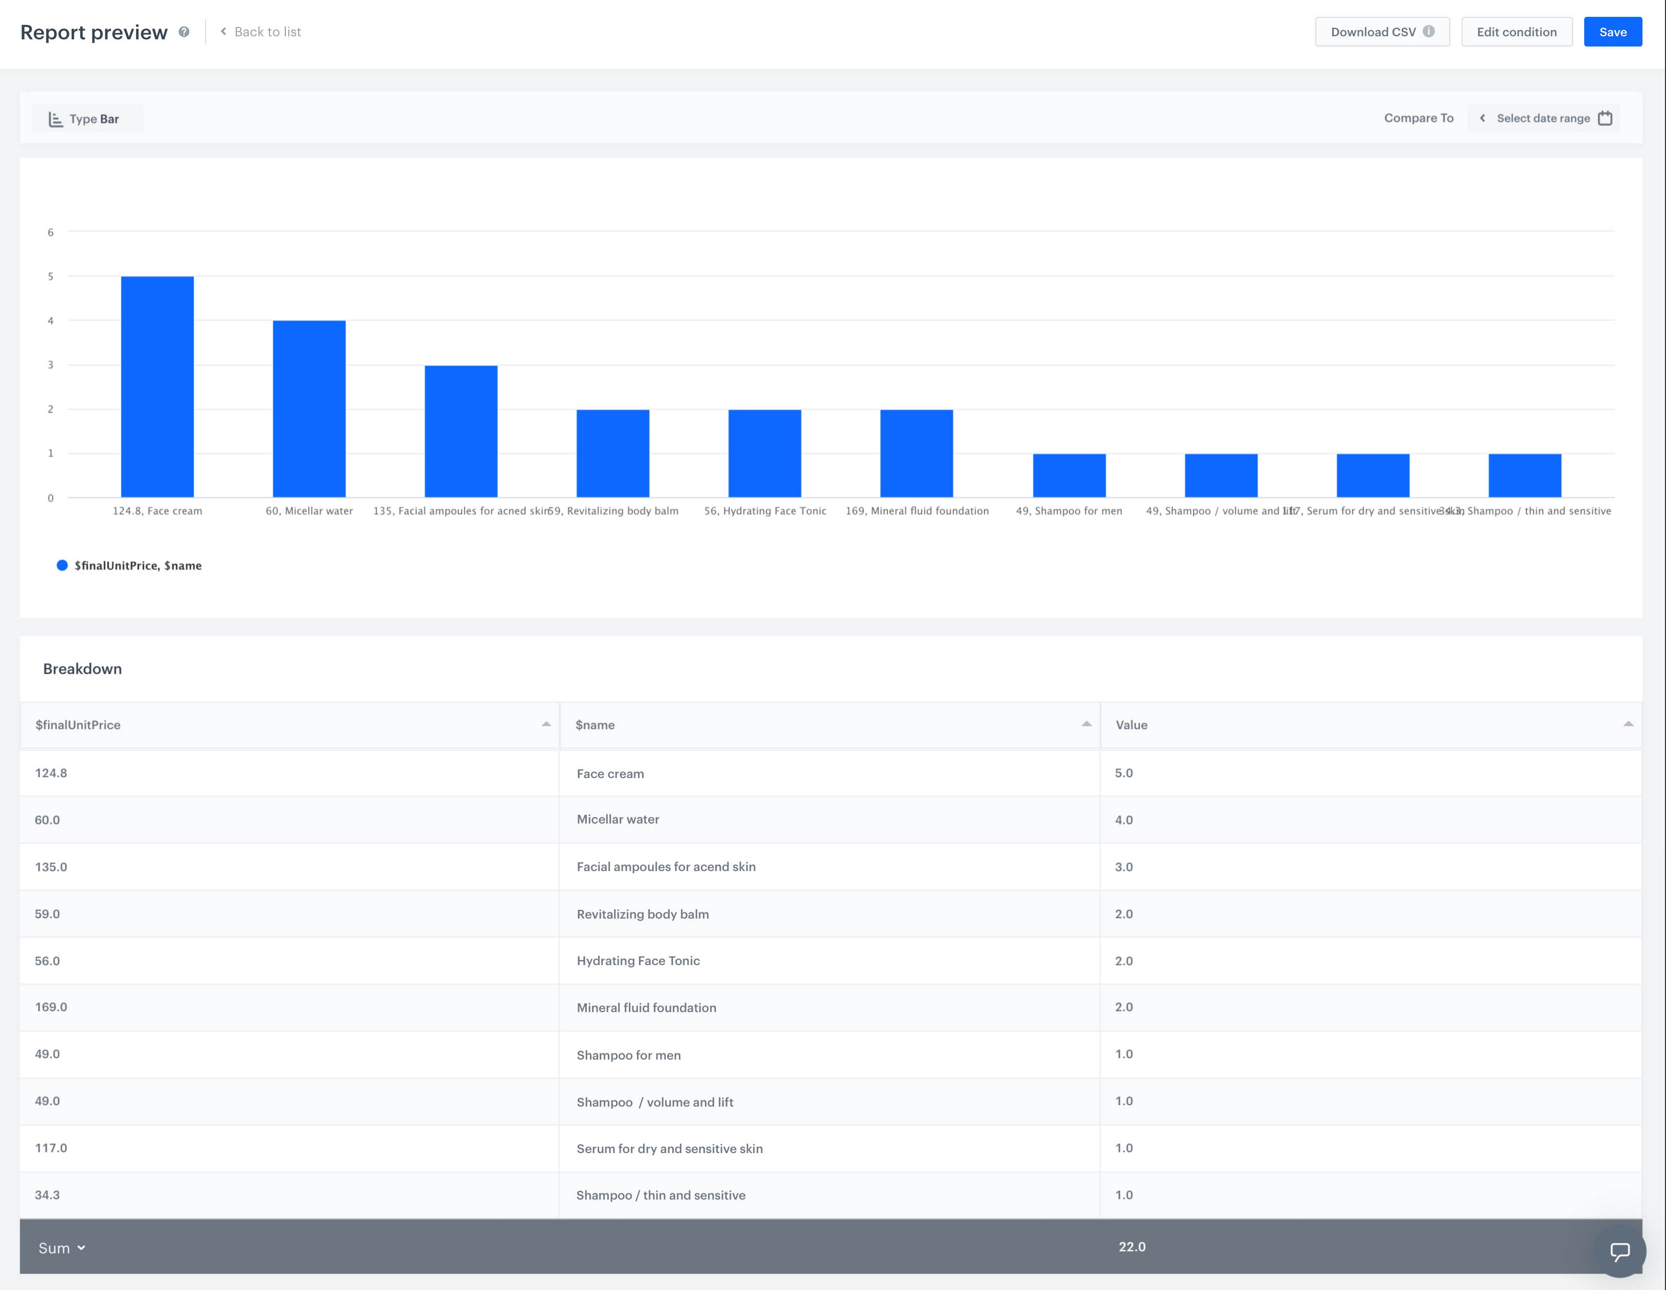
Task: Click the calendar icon for date range
Action: point(1606,118)
